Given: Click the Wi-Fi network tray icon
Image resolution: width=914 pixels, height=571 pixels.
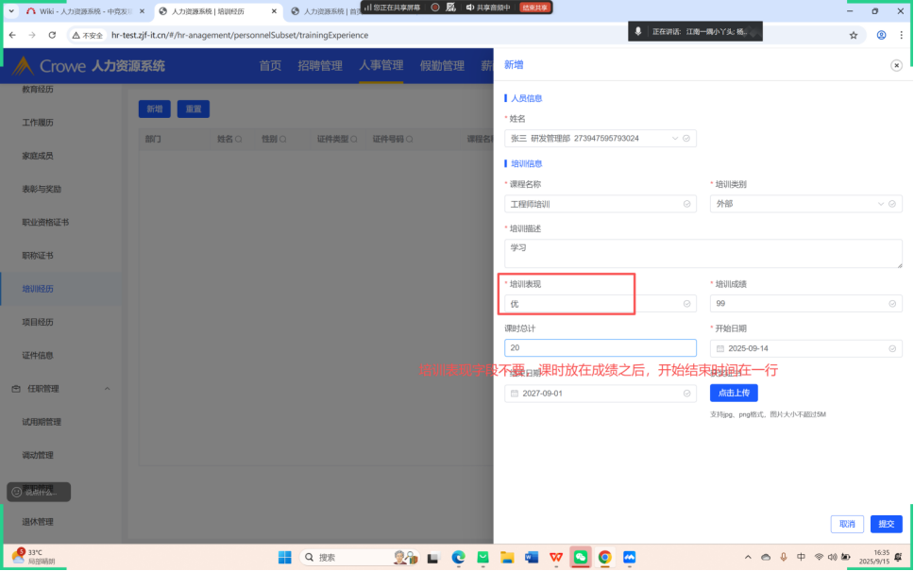Looking at the screenshot, I should (x=819, y=557).
